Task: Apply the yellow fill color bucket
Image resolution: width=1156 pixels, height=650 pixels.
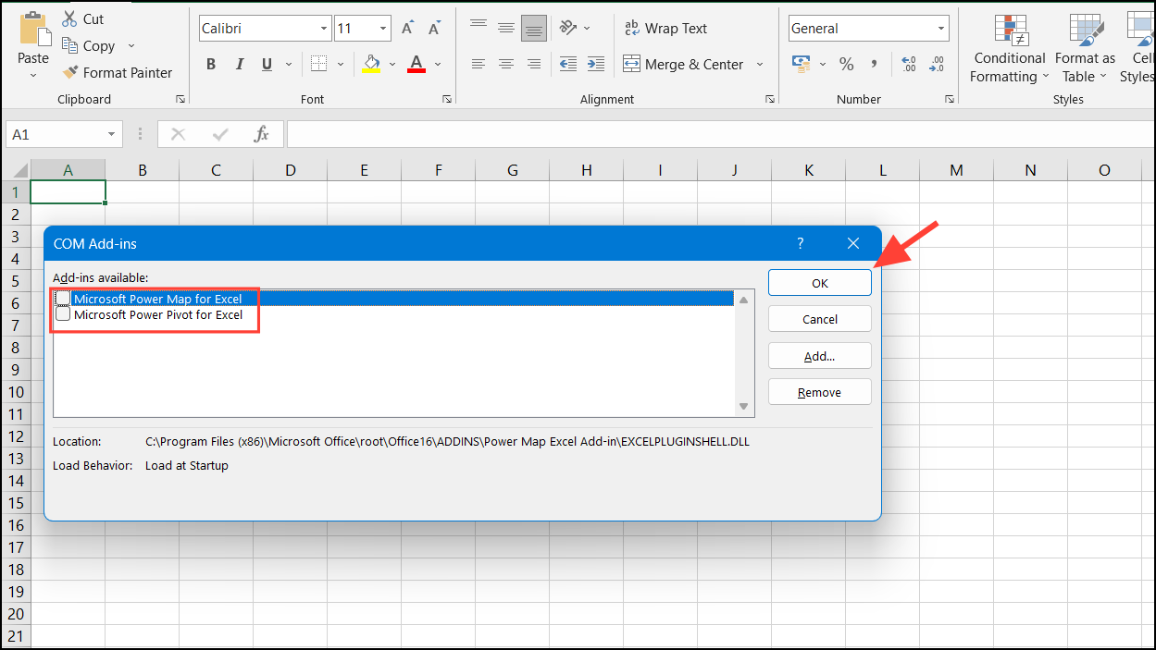Action: [x=372, y=64]
